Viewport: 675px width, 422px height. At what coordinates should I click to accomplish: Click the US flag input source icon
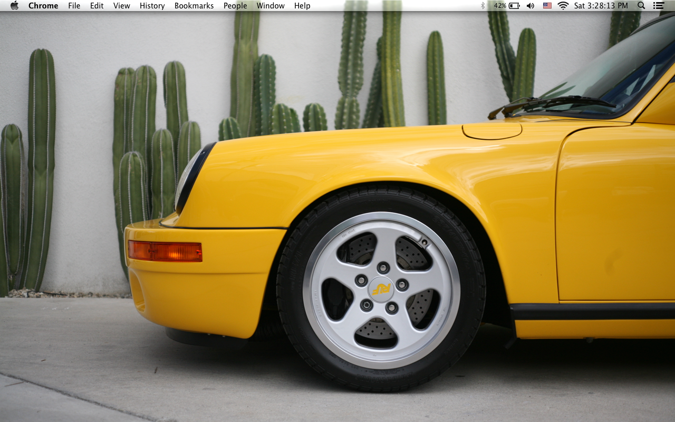click(547, 6)
